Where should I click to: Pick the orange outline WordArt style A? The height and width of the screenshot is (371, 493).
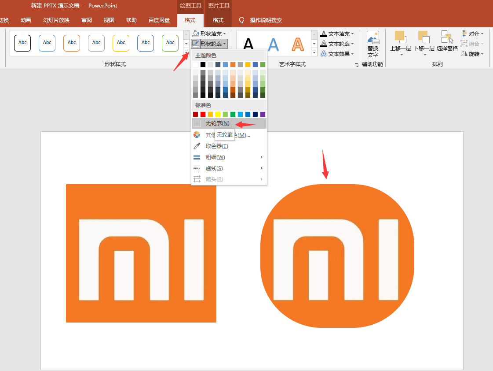298,44
